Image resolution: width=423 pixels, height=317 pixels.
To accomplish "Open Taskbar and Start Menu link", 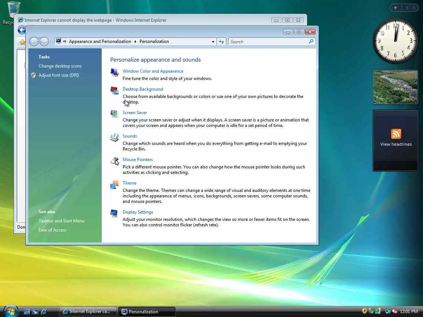I will (x=62, y=221).
